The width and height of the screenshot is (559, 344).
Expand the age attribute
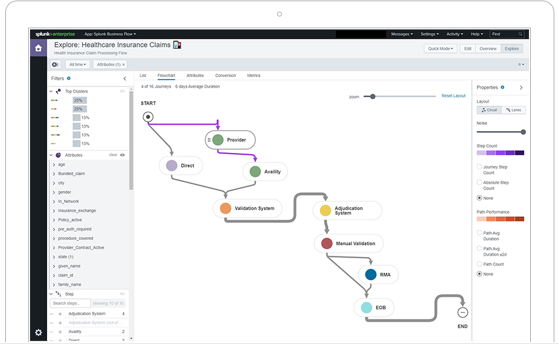(x=54, y=165)
